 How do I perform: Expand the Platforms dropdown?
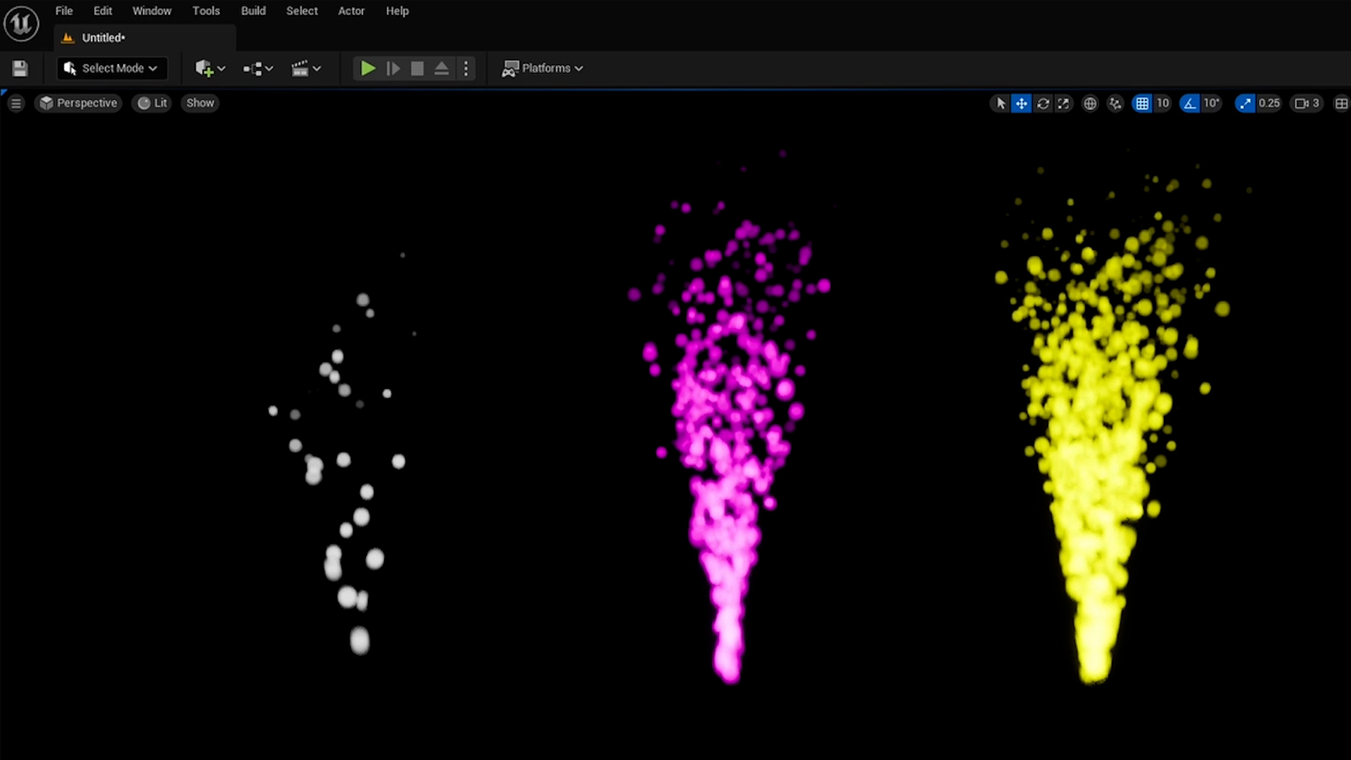[x=543, y=68]
